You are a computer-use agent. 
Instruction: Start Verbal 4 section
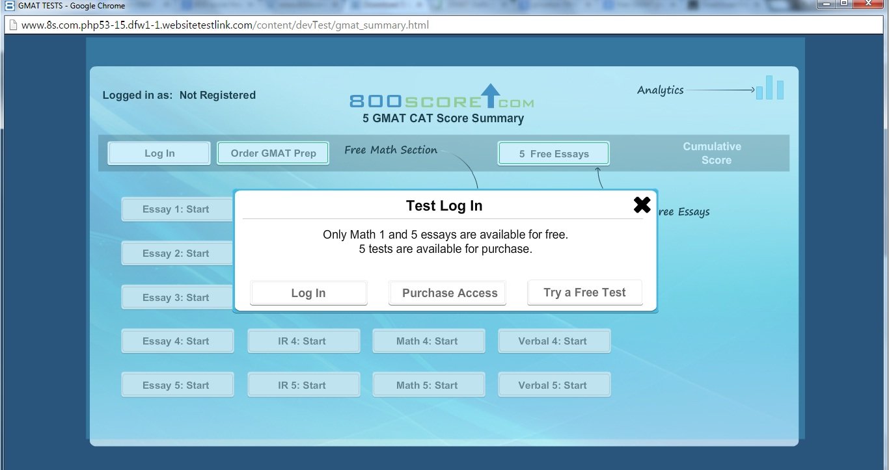click(554, 341)
